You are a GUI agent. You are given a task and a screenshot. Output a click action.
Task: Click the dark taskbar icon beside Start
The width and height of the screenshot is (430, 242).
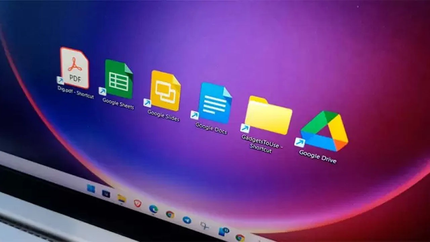(106, 194)
